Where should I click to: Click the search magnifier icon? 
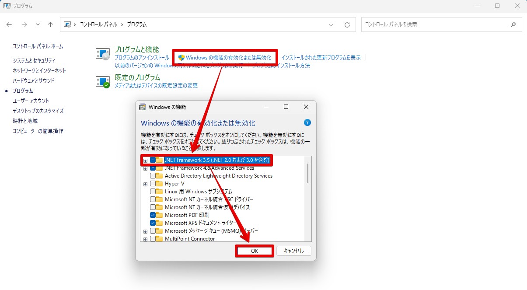pos(513,24)
